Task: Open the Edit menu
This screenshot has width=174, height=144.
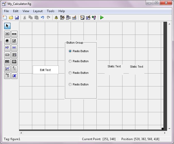Action: (x=16, y=11)
